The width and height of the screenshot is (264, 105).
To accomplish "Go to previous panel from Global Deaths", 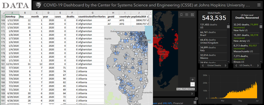I will coord(203,65).
